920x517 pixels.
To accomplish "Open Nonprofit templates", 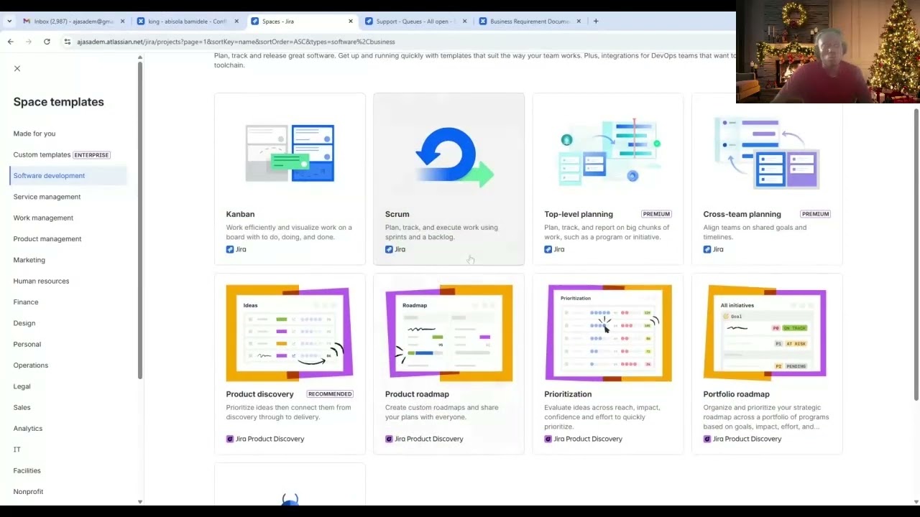I will (x=28, y=491).
